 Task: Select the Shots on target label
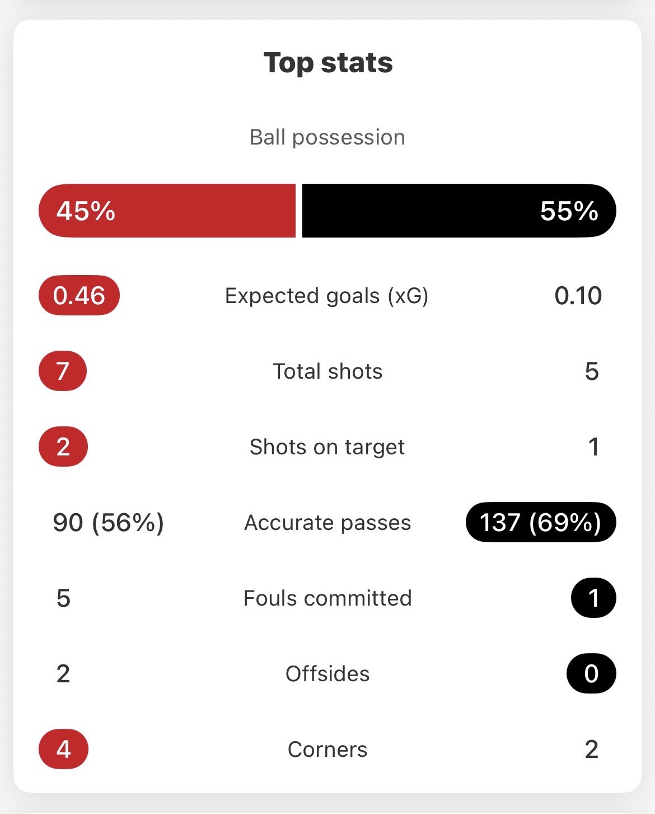point(327,447)
